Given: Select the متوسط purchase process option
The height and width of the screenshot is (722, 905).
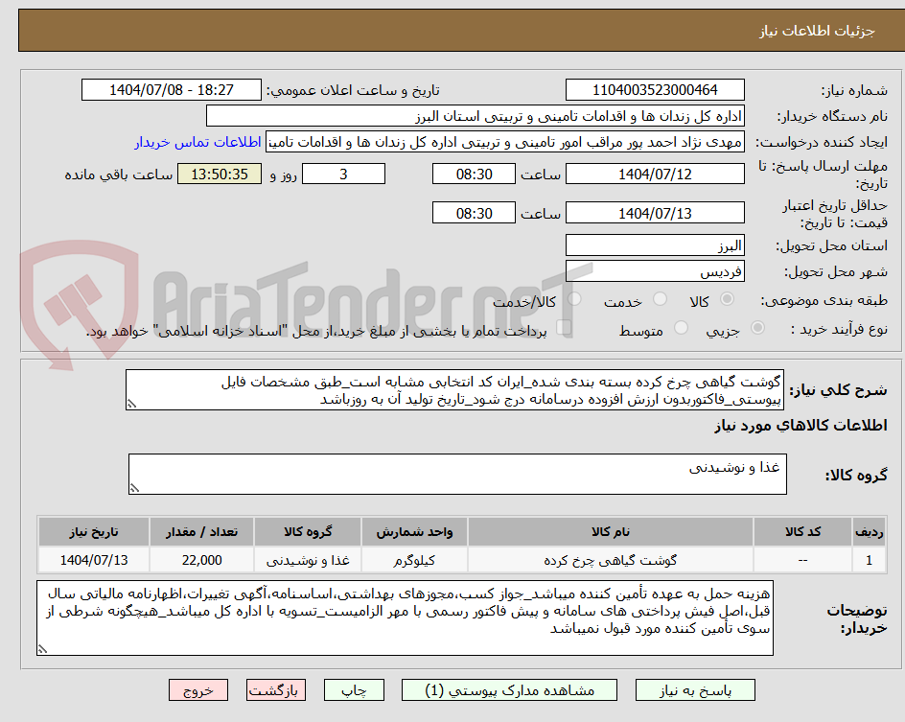Looking at the screenshot, I should [x=682, y=324].
